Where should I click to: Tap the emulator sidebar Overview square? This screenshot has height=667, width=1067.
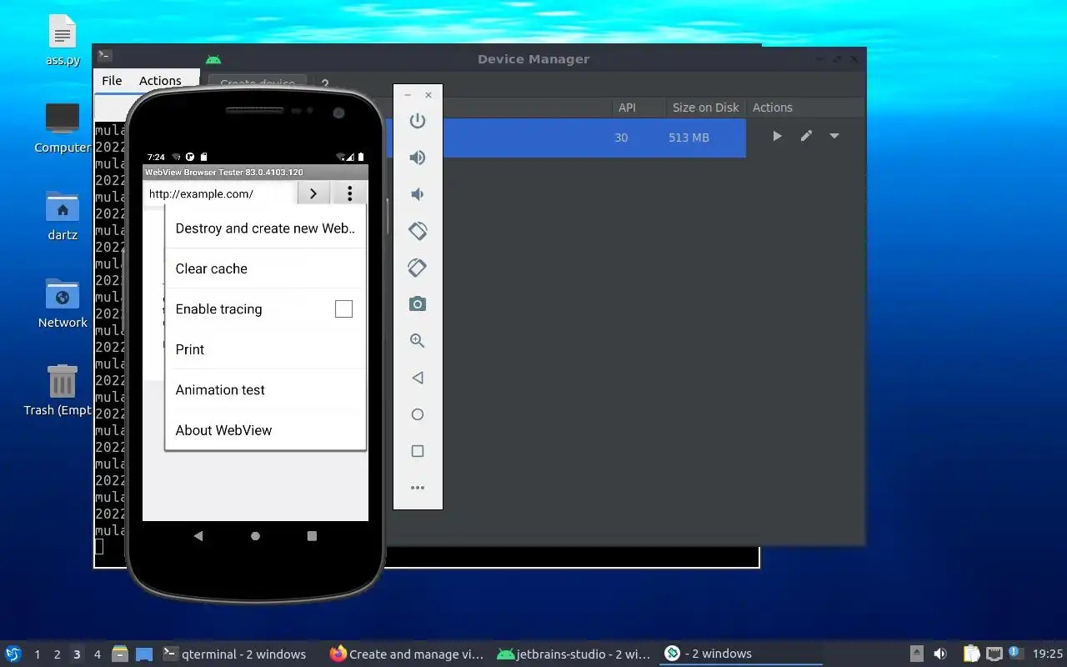coord(418,451)
